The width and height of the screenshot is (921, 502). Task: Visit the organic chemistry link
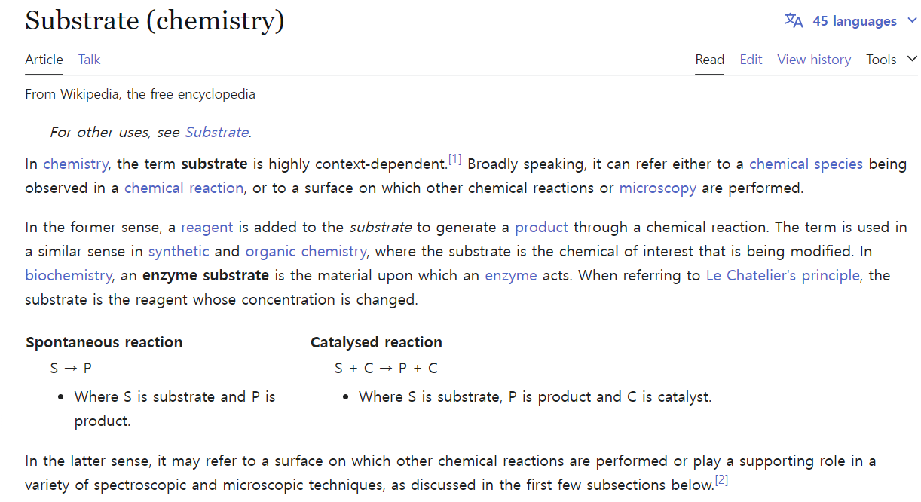point(306,251)
